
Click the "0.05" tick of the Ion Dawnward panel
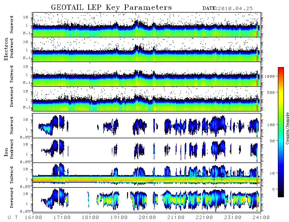[25, 211]
